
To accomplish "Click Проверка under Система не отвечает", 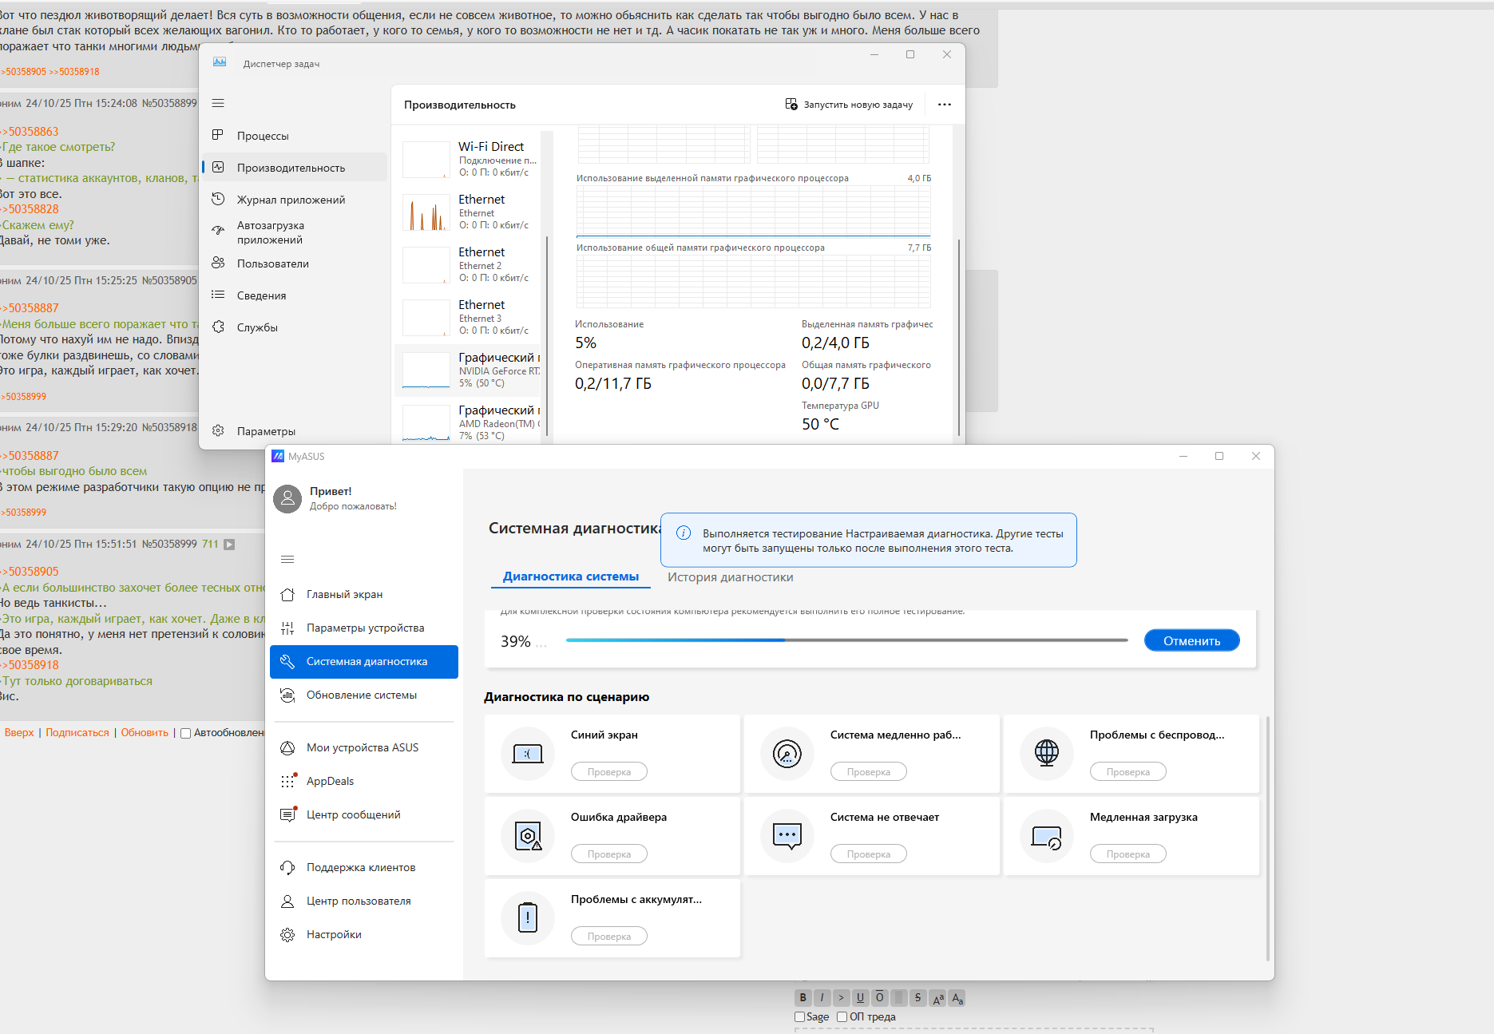I will point(869,854).
